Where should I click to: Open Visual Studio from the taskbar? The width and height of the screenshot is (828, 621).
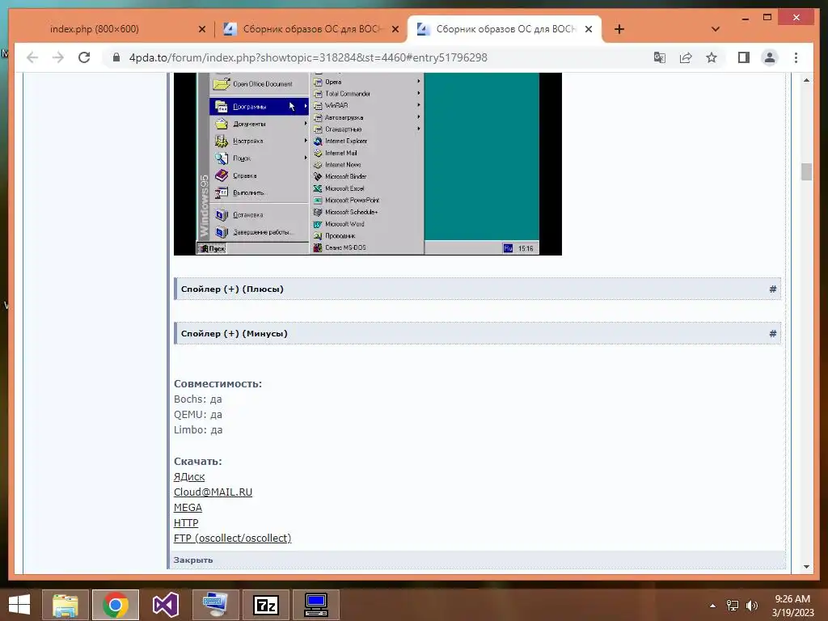(166, 605)
